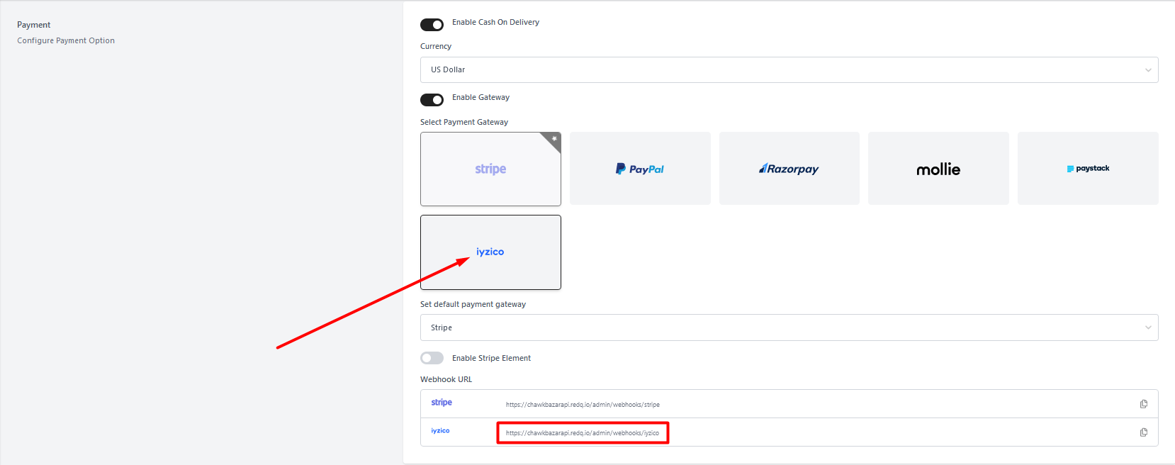Enable the Stripe Element toggle
This screenshot has height=465, width=1175.
click(432, 358)
